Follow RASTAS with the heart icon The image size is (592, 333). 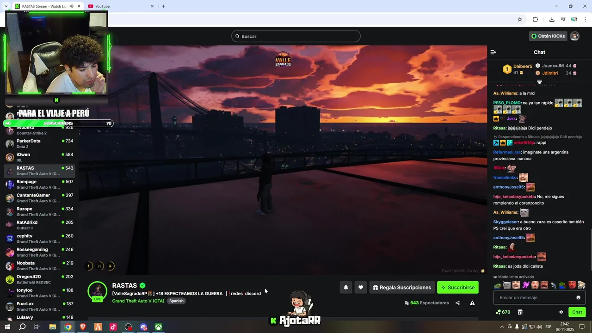(x=361, y=287)
